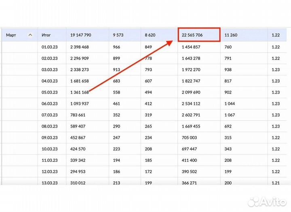Image resolution: width=291 pixels, height=212 pixels.
Task: Select the Март row label
Action: point(11,35)
